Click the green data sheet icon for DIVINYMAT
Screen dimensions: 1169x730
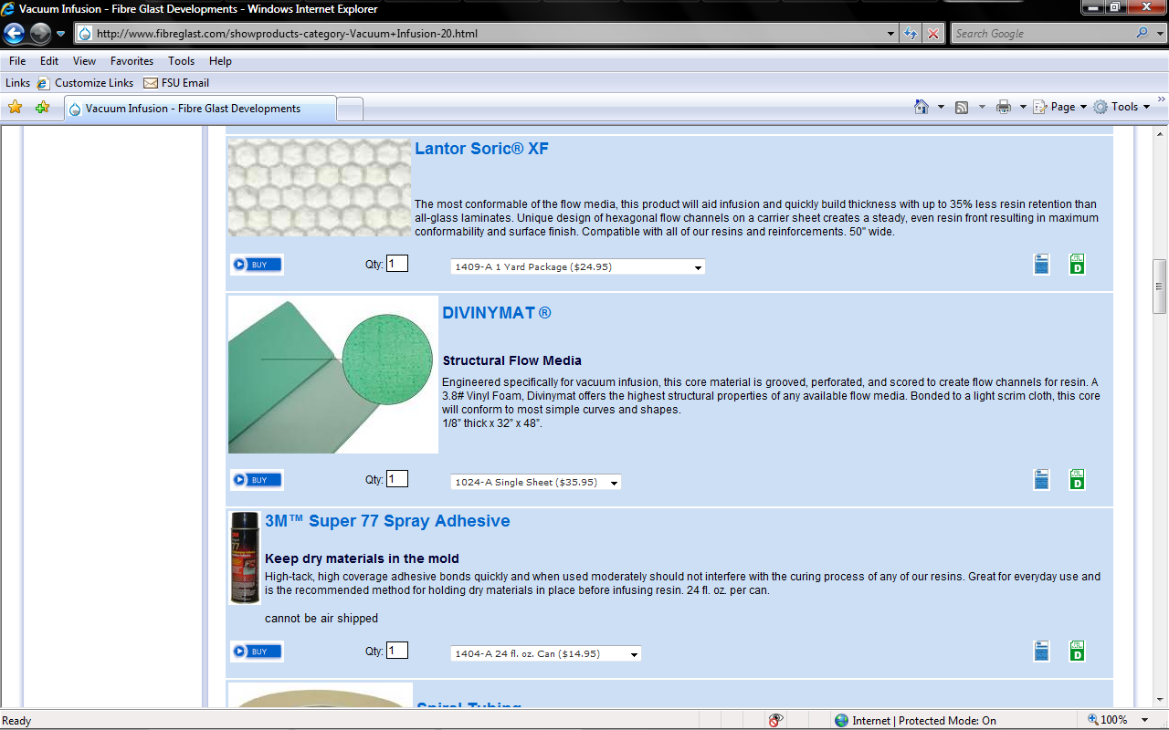[x=1077, y=480]
